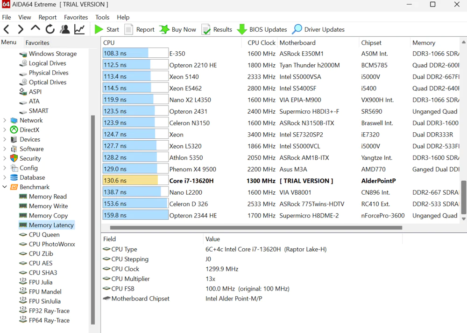Select the Memory Write benchmark
467x333 pixels.
point(43,206)
